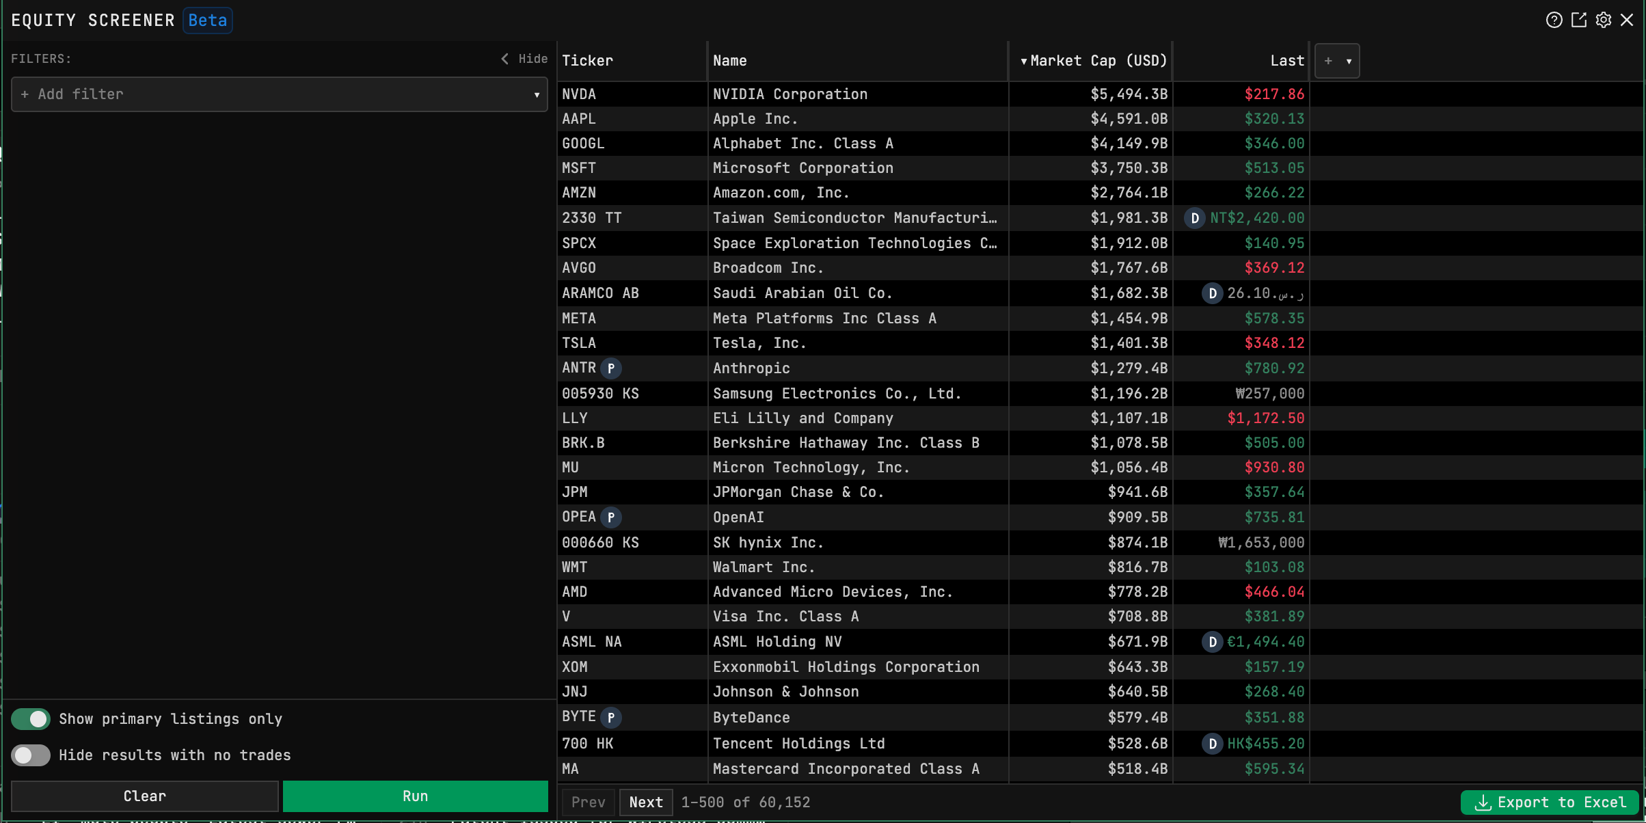
Task: Click the P badge next to BYTE
Action: point(611,718)
